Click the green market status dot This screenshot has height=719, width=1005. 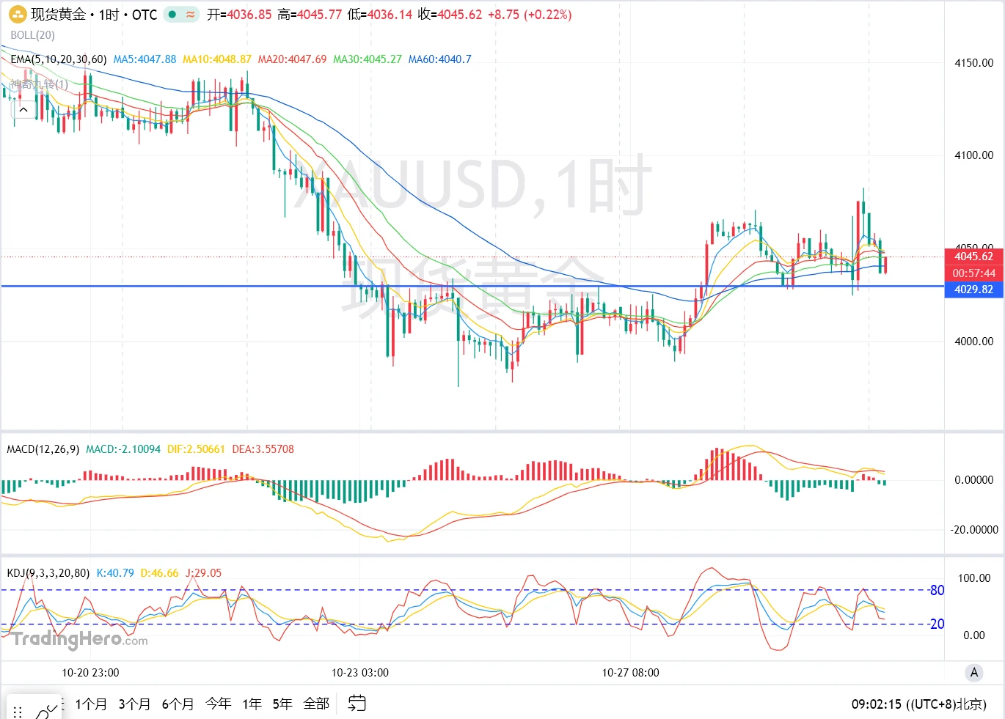point(172,14)
